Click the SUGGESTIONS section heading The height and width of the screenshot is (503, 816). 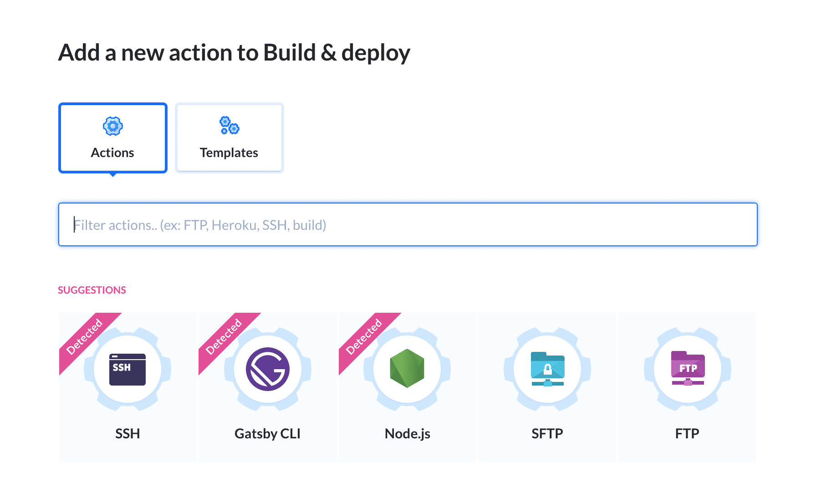pyautogui.click(x=92, y=290)
